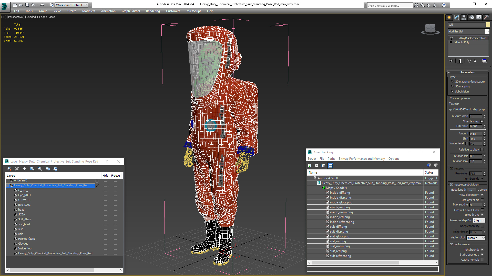Select 2D mapping (landscape) radio button
This screenshot has height=276, width=492.
[x=452, y=82]
